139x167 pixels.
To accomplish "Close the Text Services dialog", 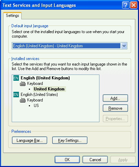I will pyautogui.click(x=133, y=5).
